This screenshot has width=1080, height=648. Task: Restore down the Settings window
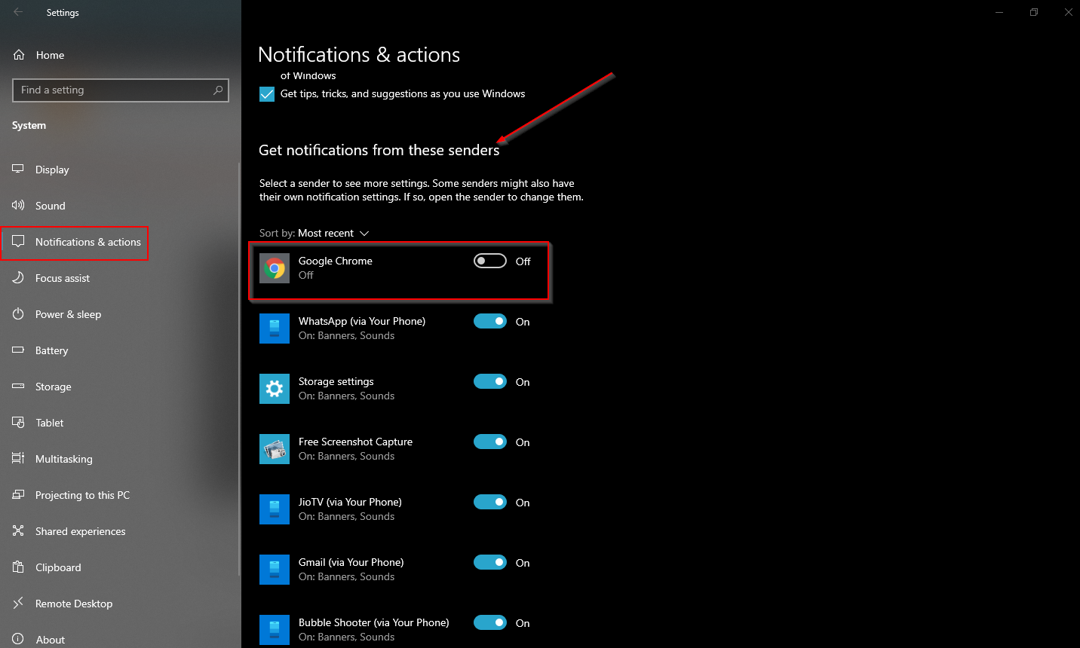click(1034, 12)
